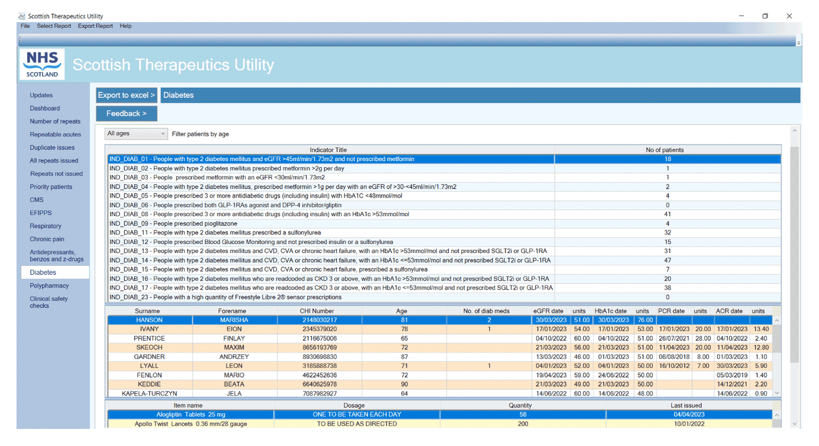
Task: Click the Feedback button
Action: [126, 113]
